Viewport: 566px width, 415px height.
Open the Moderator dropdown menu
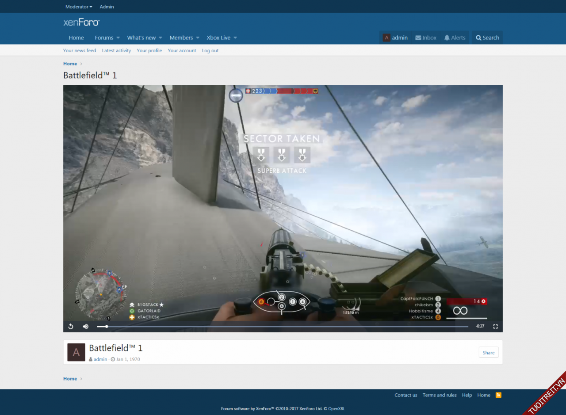tap(79, 7)
